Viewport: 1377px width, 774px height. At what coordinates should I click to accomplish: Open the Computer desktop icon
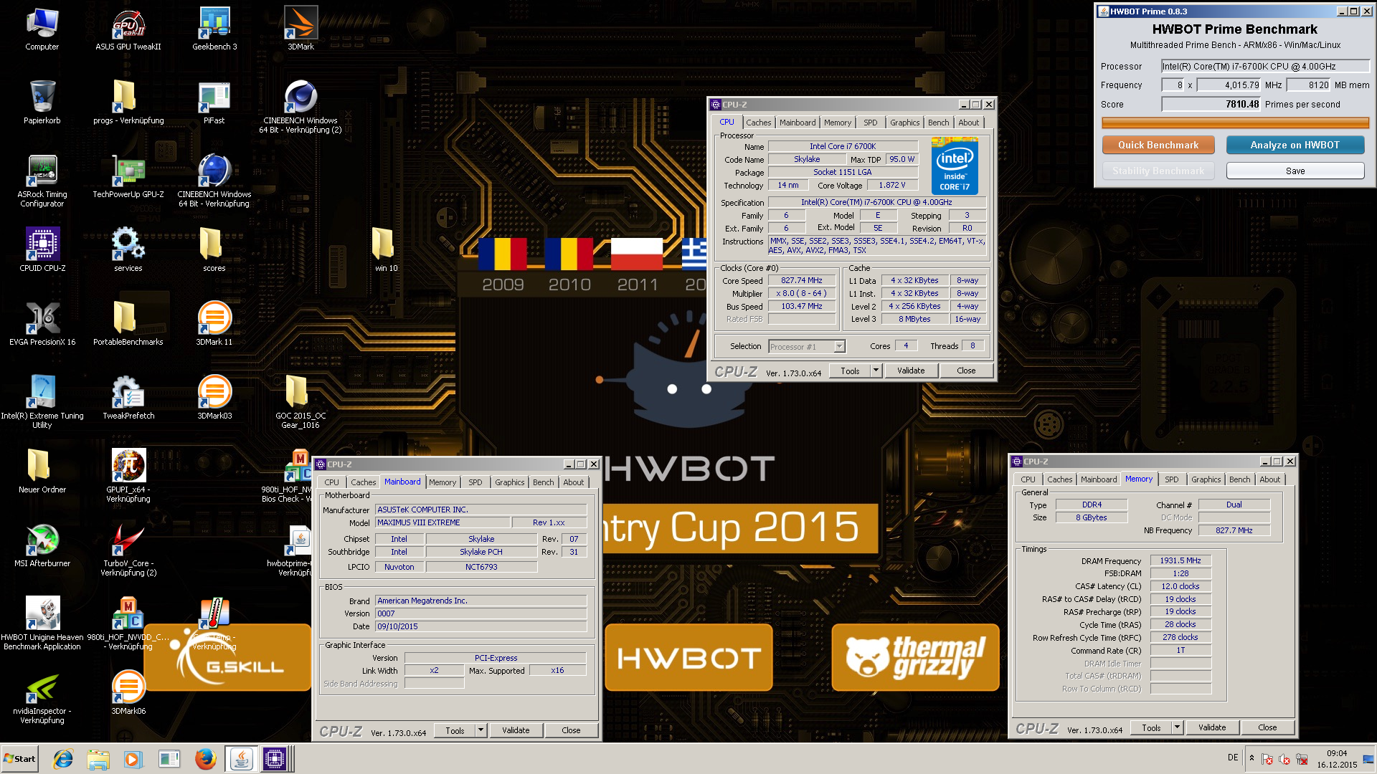(x=42, y=29)
